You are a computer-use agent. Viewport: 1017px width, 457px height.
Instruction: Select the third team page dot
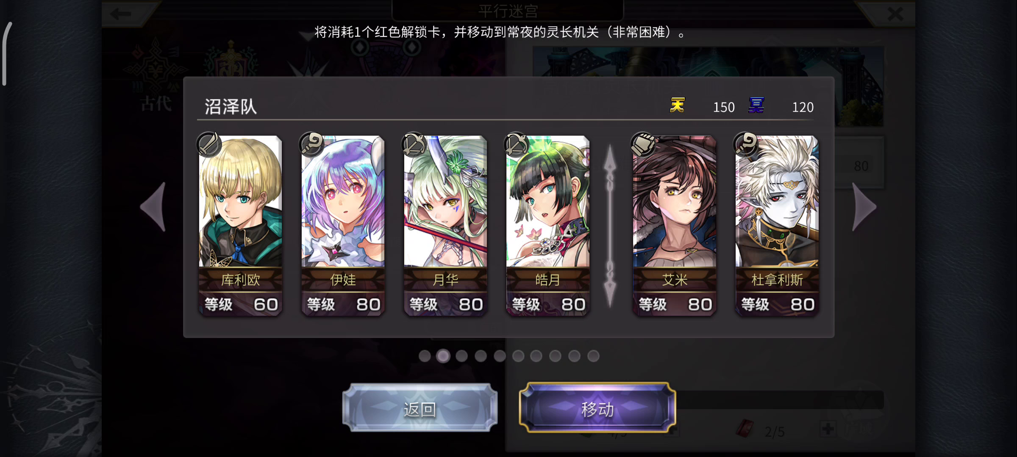(462, 356)
